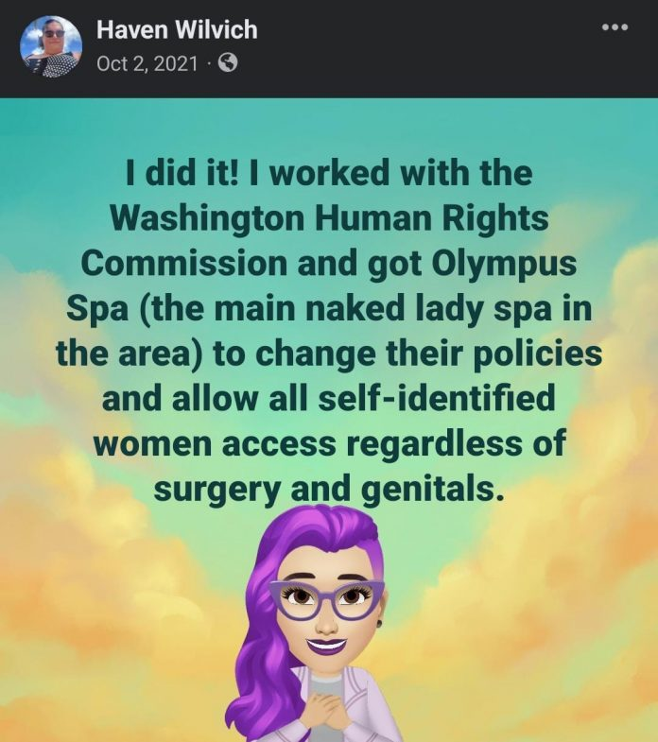Viewport: 658px width, 742px height.
Task: Click the "women access regardless of" line
Action: pos(329,444)
